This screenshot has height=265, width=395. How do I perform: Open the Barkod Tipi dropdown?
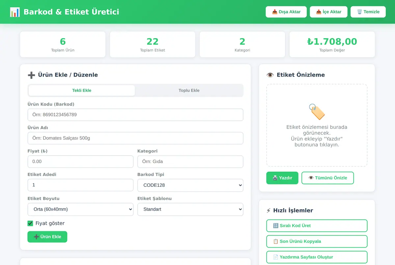pos(190,185)
